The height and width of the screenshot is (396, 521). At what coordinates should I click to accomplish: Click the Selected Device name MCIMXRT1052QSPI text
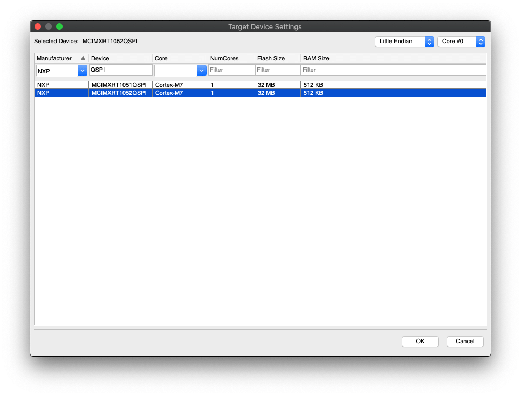point(110,41)
